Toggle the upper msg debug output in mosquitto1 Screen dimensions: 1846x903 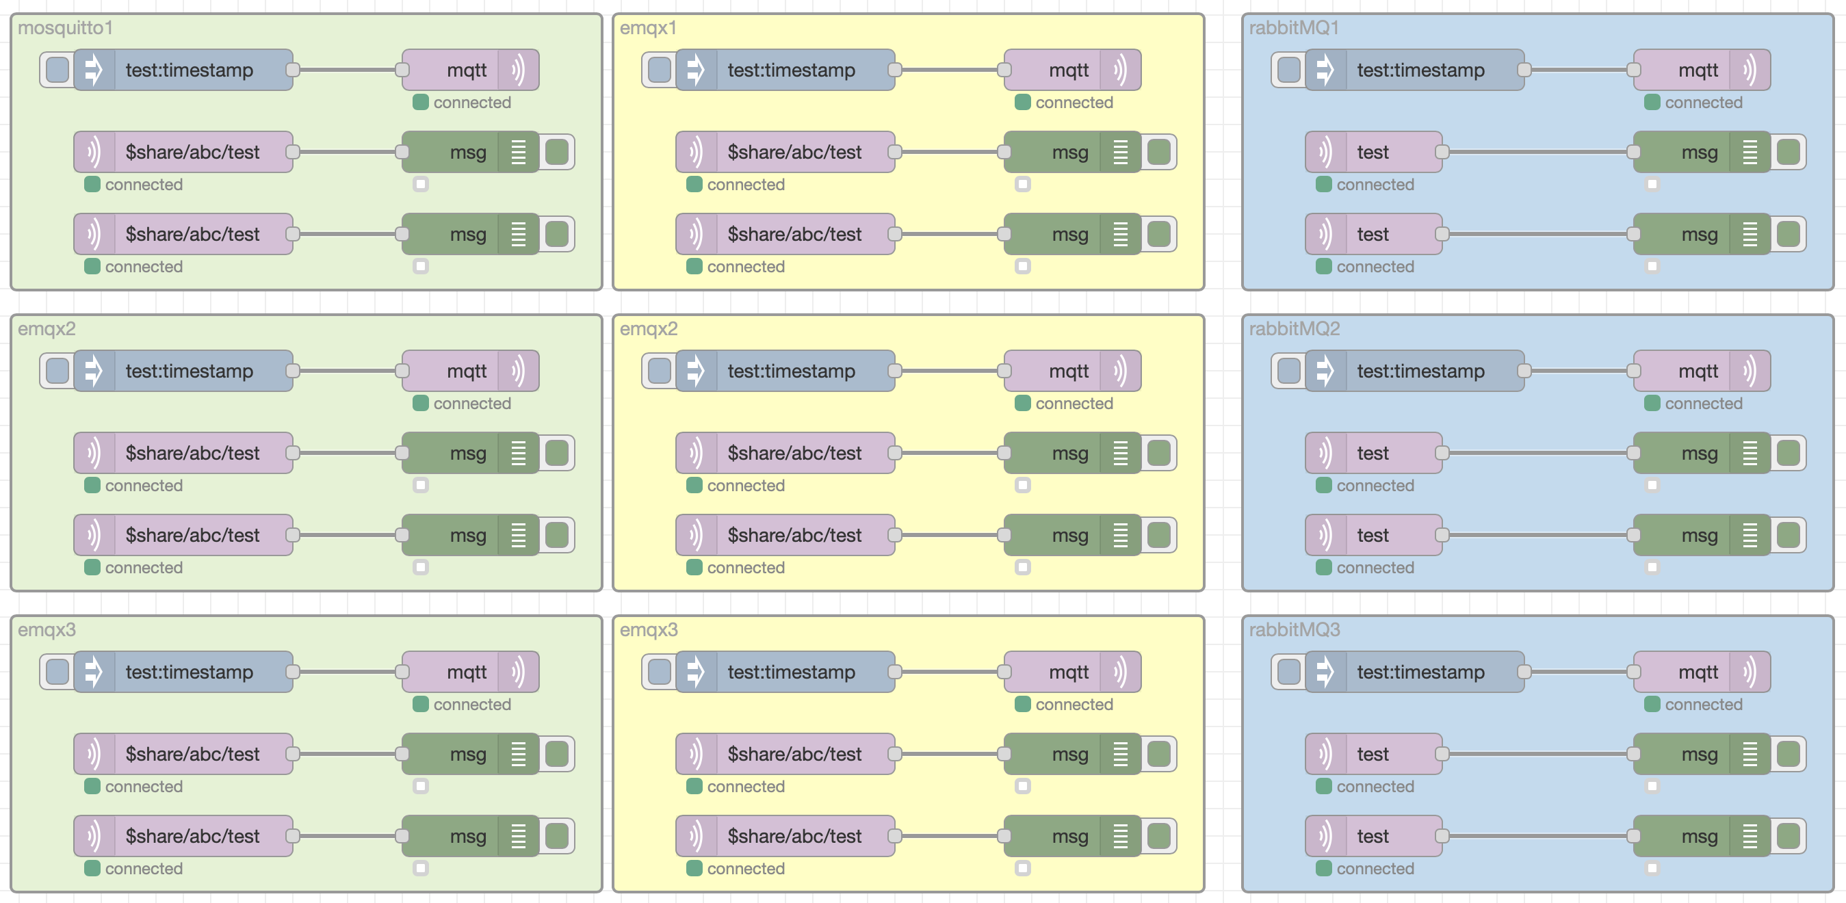[557, 152]
